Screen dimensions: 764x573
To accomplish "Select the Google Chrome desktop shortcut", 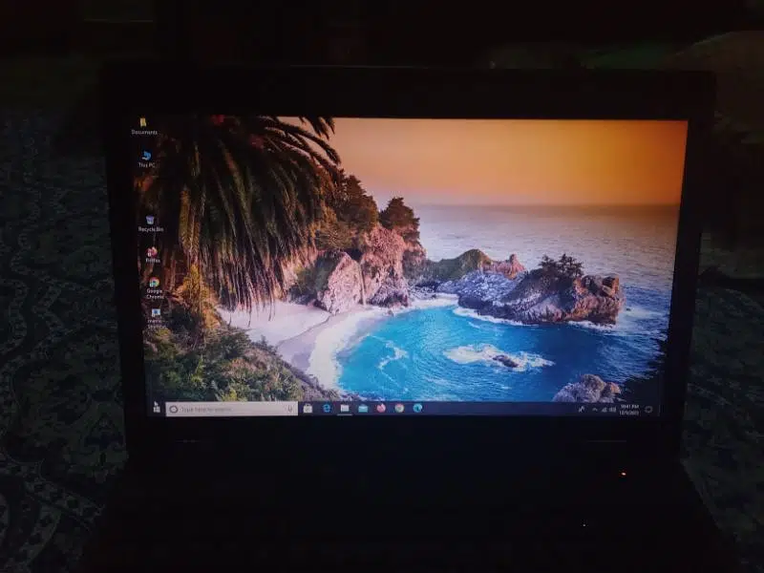I will (x=154, y=285).
